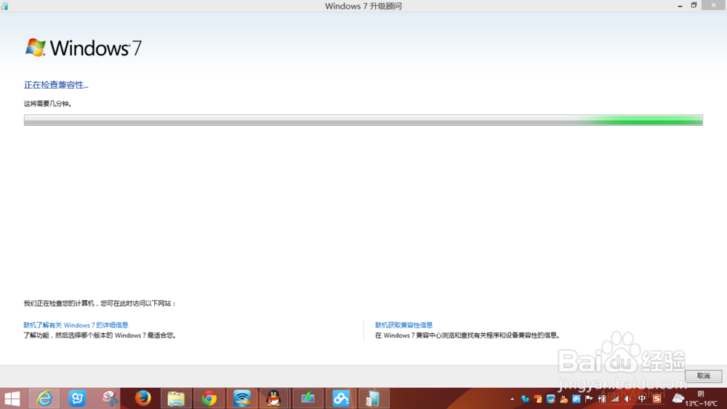
Task: Click the Baidu cloud tray icon
Action: click(577, 399)
